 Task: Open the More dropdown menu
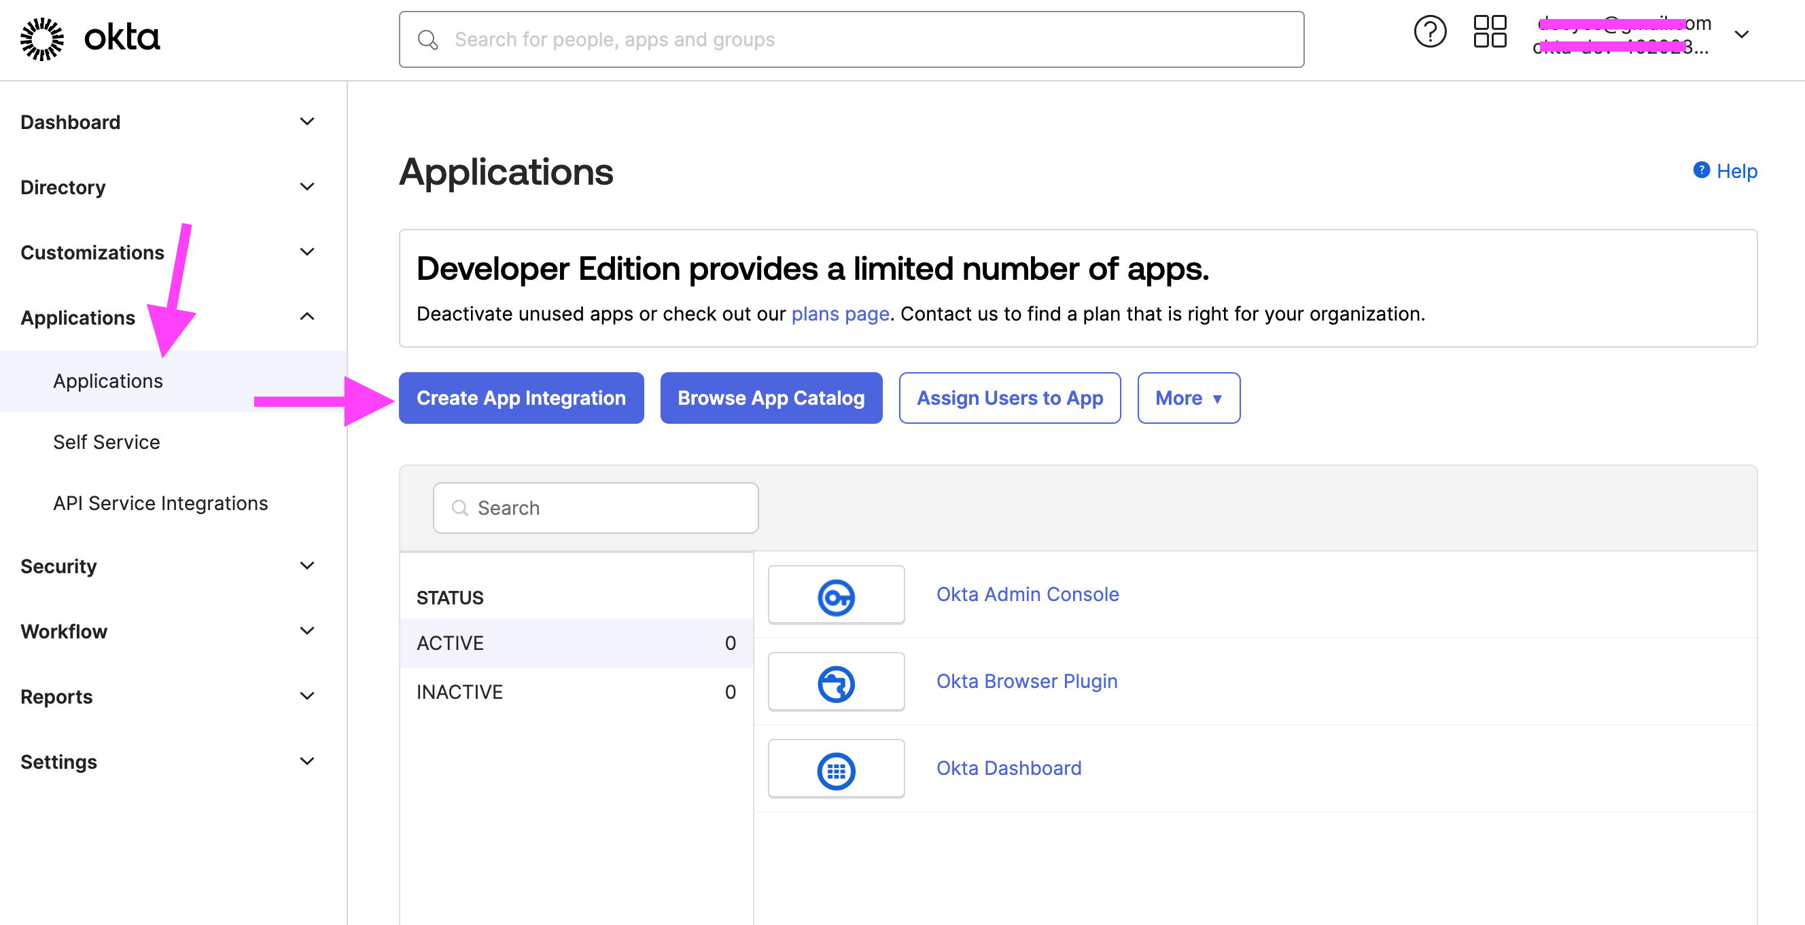coord(1190,397)
